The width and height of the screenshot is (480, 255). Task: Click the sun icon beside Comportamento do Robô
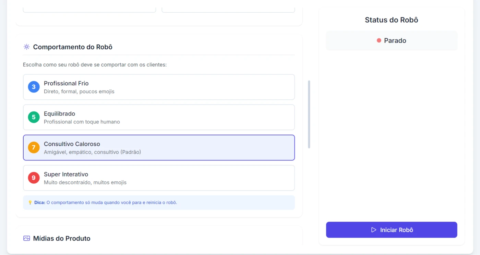pyautogui.click(x=26, y=47)
